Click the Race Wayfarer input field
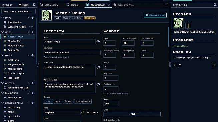 coord(62,112)
